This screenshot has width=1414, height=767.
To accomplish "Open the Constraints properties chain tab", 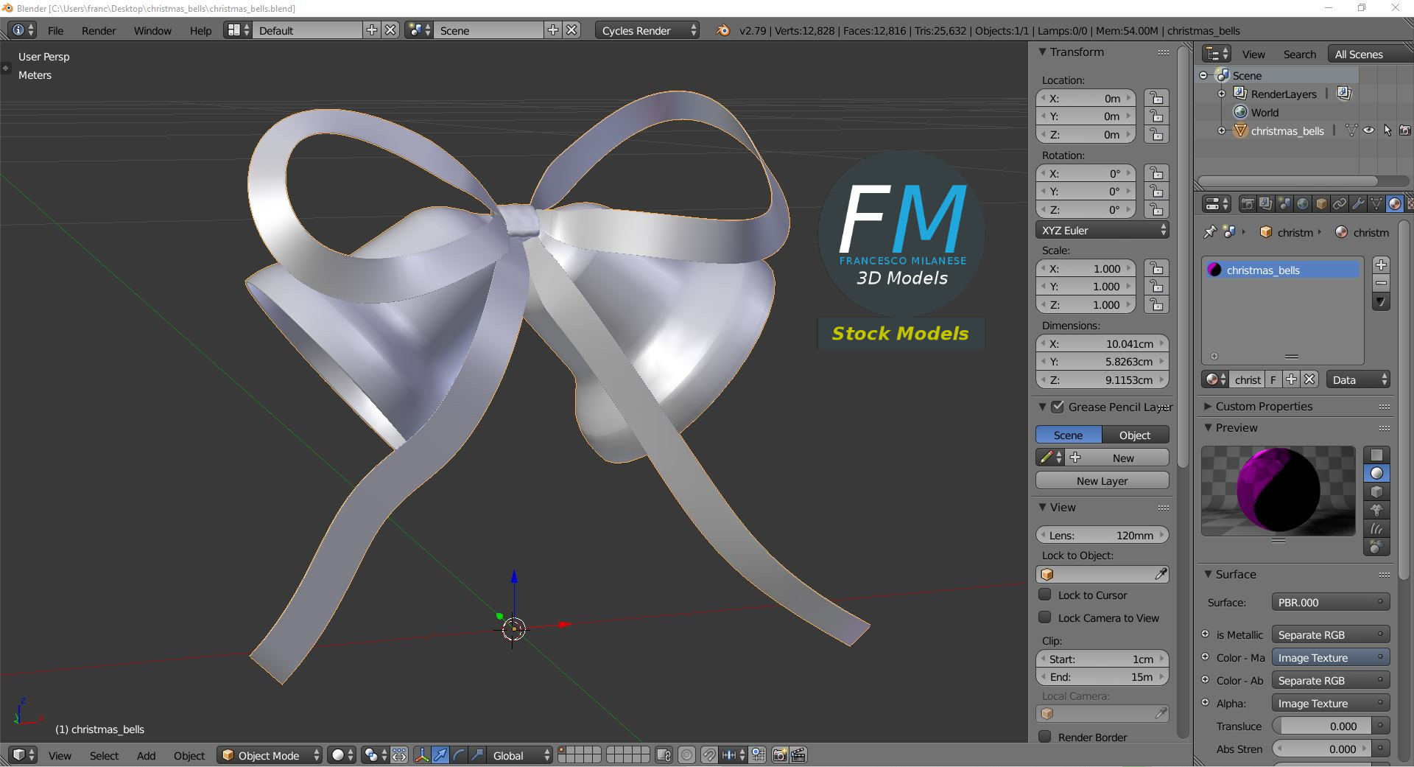I will coord(1340,204).
